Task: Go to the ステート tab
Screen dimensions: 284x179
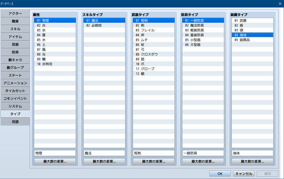Action: pyautogui.click(x=15, y=75)
